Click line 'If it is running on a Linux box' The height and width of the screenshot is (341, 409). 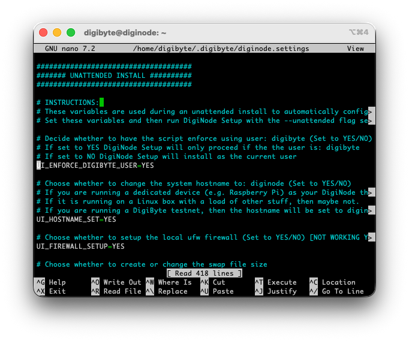click(x=198, y=201)
